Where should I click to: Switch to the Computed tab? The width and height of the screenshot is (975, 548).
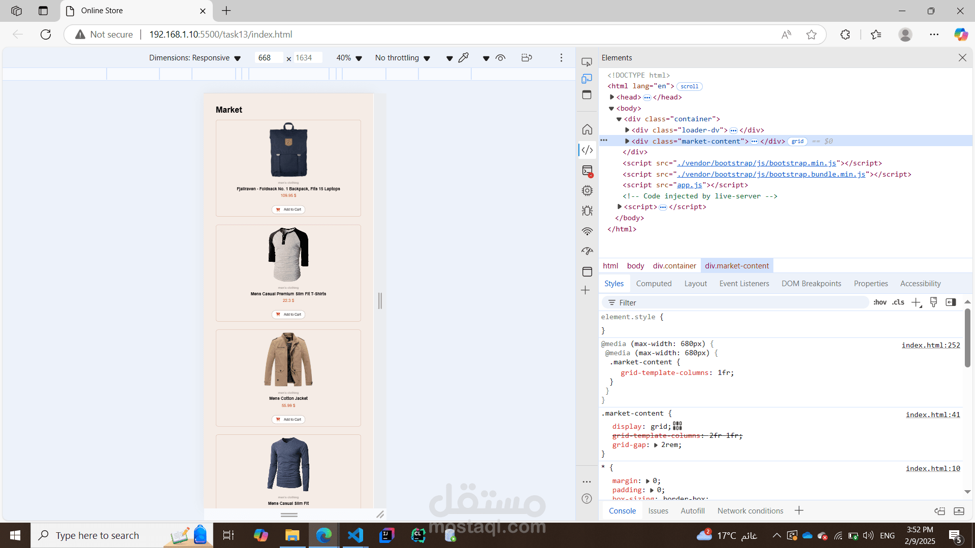(654, 284)
